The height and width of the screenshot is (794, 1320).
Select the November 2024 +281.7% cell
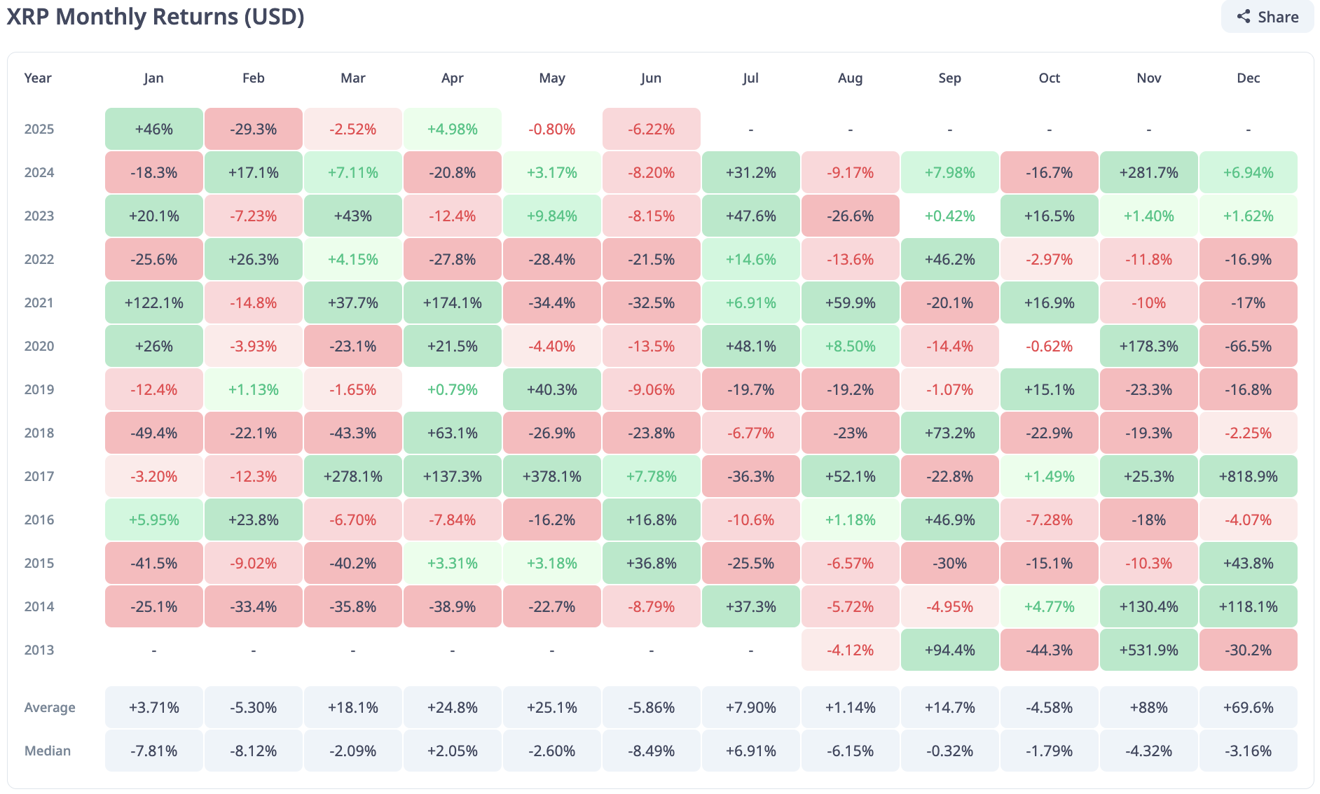(1148, 173)
